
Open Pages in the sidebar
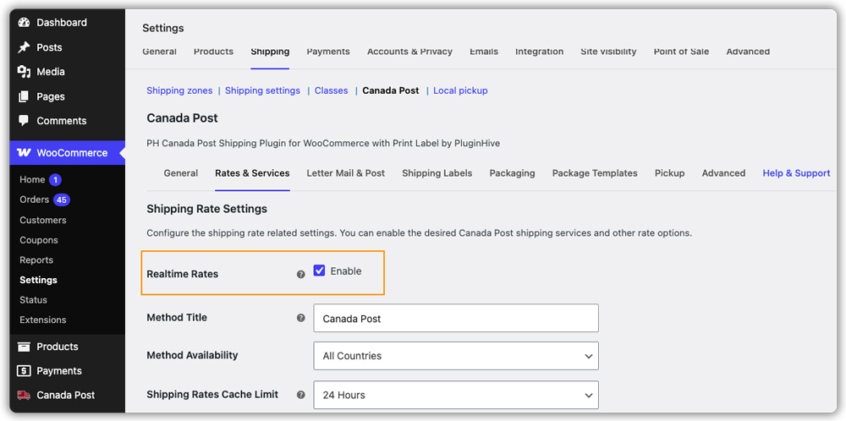click(51, 96)
